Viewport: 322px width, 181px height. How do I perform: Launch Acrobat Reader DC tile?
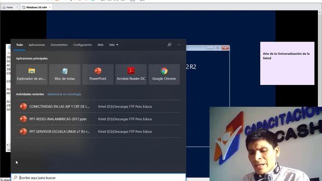click(131, 74)
